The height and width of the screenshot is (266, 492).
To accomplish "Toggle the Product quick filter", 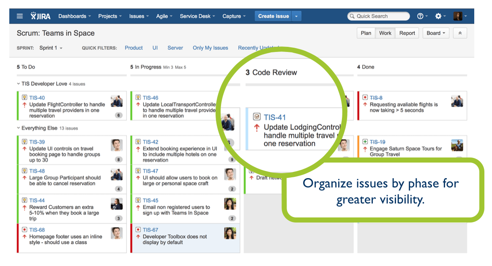I will (x=134, y=48).
